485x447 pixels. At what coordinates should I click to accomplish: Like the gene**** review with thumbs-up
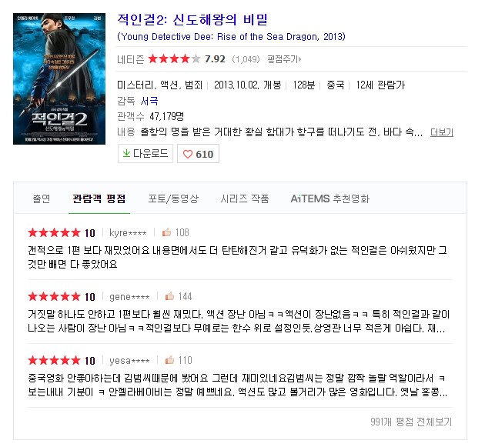[x=169, y=296]
